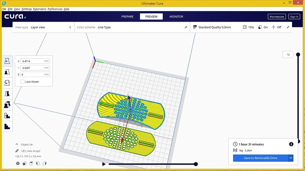Click the Sign in button
This screenshot has width=305, height=171.
[294, 17]
